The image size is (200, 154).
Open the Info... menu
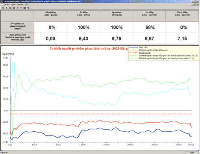[x=27, y=4]
